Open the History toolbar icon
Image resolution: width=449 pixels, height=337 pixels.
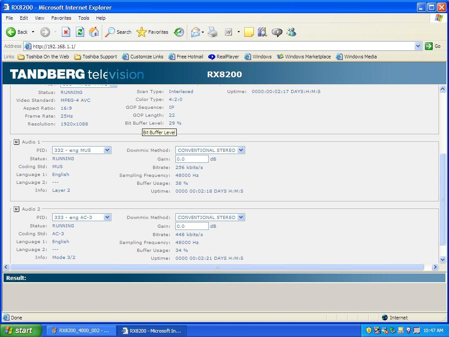pyautogui.click(x=179, y=32)
